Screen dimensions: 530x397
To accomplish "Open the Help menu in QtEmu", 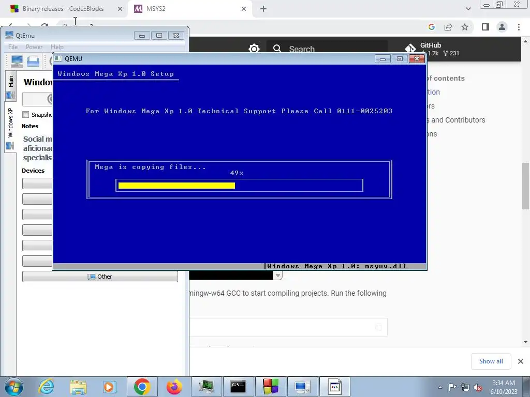I will [57, 47].
